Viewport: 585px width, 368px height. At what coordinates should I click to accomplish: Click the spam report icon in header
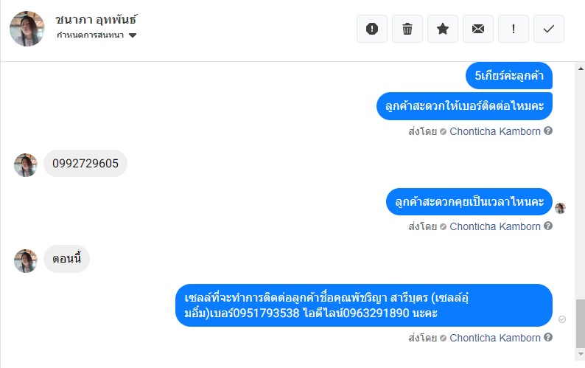click(372, 29)
